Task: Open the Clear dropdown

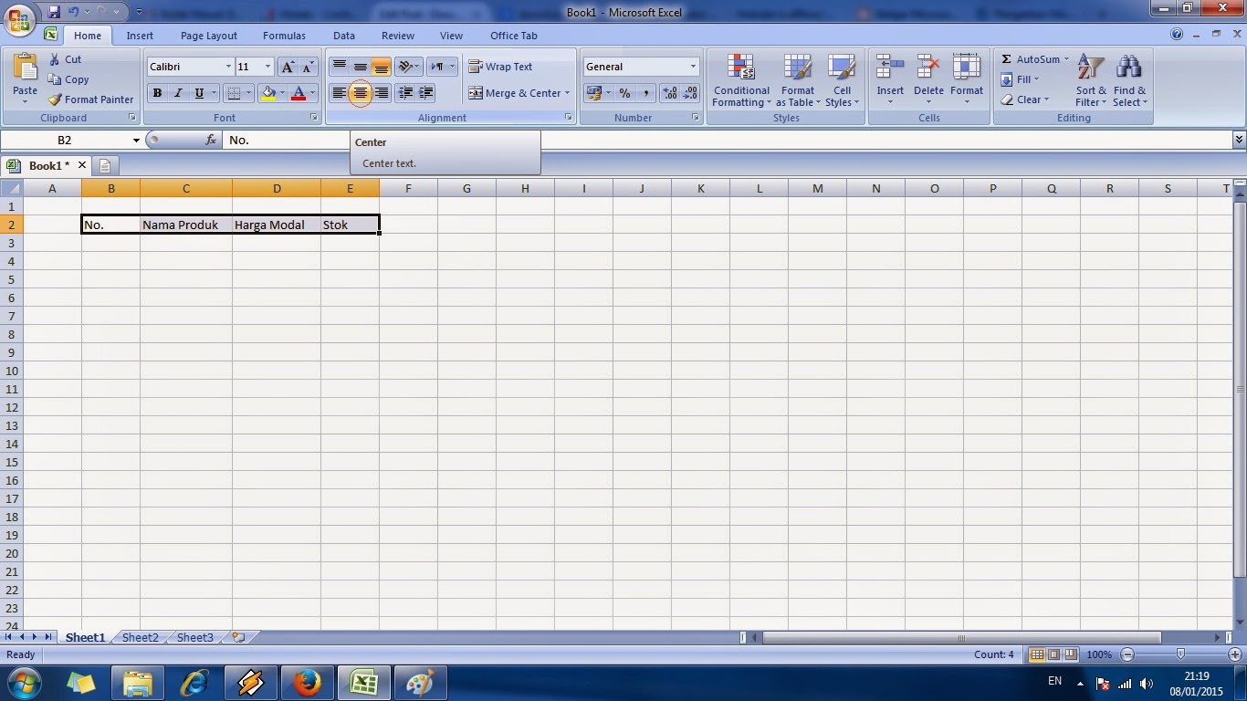Action: point(1025,99)
